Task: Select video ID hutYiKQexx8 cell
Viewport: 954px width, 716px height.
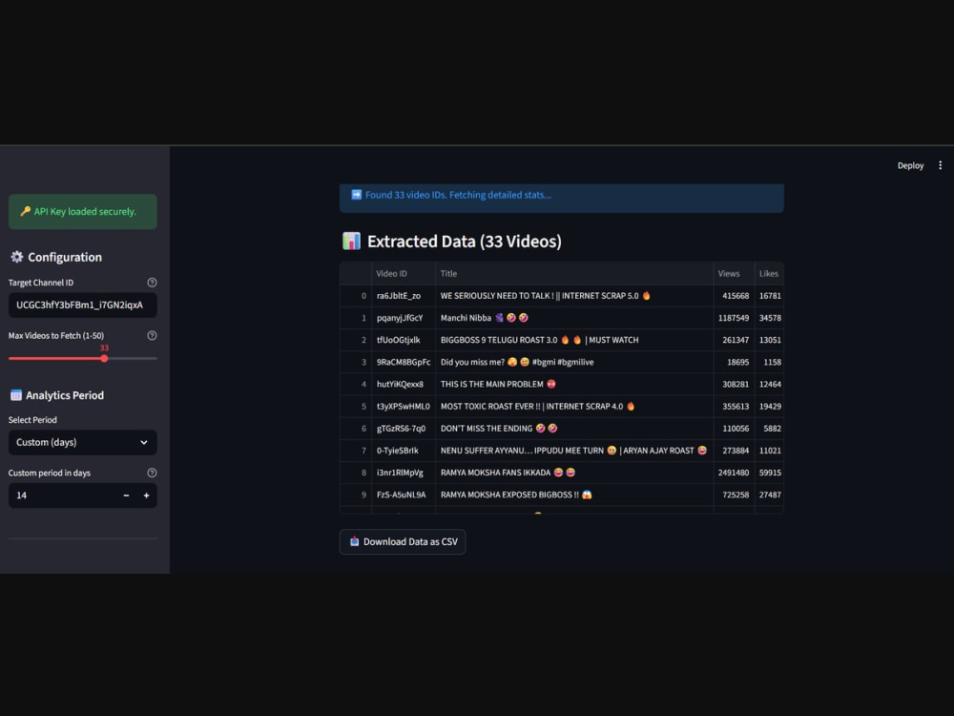Action: tap(404, 384)
